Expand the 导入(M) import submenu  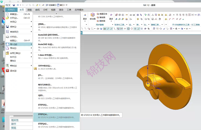pyautogui.click(x=19, y=44)
